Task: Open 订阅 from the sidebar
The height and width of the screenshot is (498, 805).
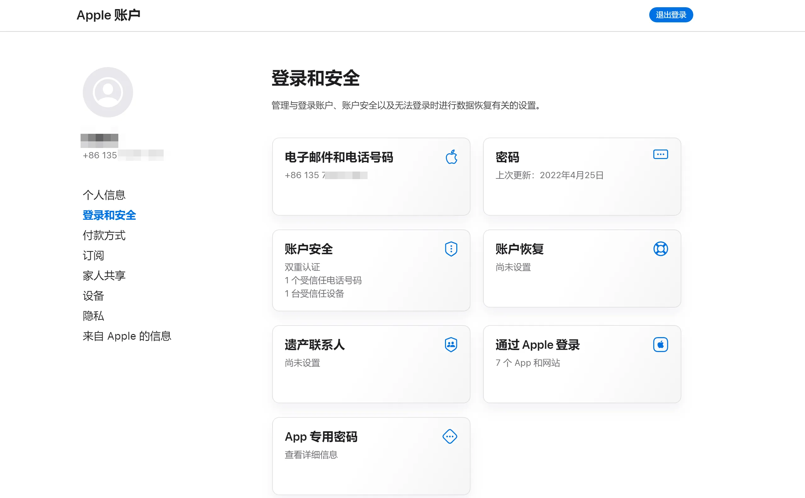Action: pos(93,256)
